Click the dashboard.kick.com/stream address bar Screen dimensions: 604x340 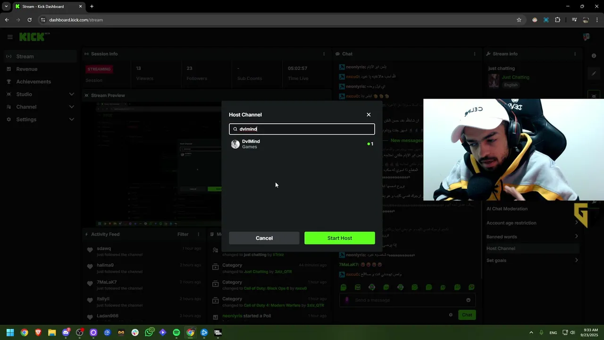click(x=278, y=20)
